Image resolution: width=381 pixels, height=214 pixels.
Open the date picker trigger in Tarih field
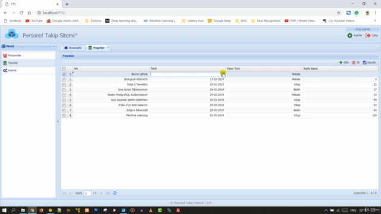(x=223, y=74)
